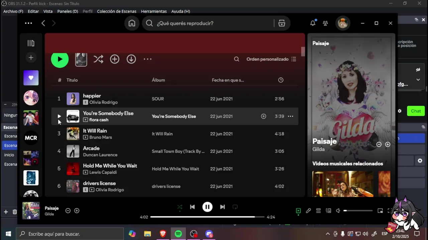Screen dimensions: 428x240
Task: Click now-playing Gilda album cover in bottom bar
Action: pos(31,211)
